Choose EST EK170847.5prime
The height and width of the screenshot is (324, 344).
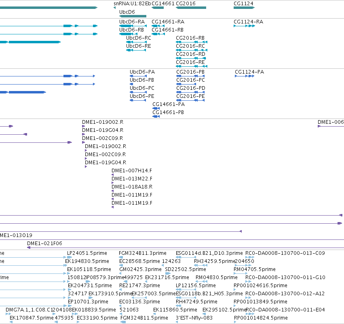pos(32,318)
